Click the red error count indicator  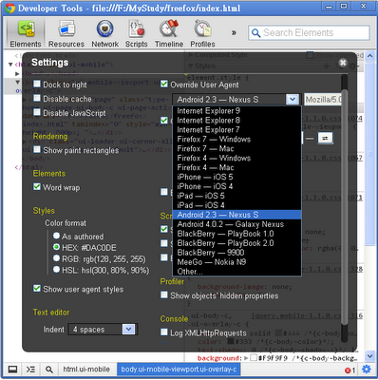coord(350,370)
